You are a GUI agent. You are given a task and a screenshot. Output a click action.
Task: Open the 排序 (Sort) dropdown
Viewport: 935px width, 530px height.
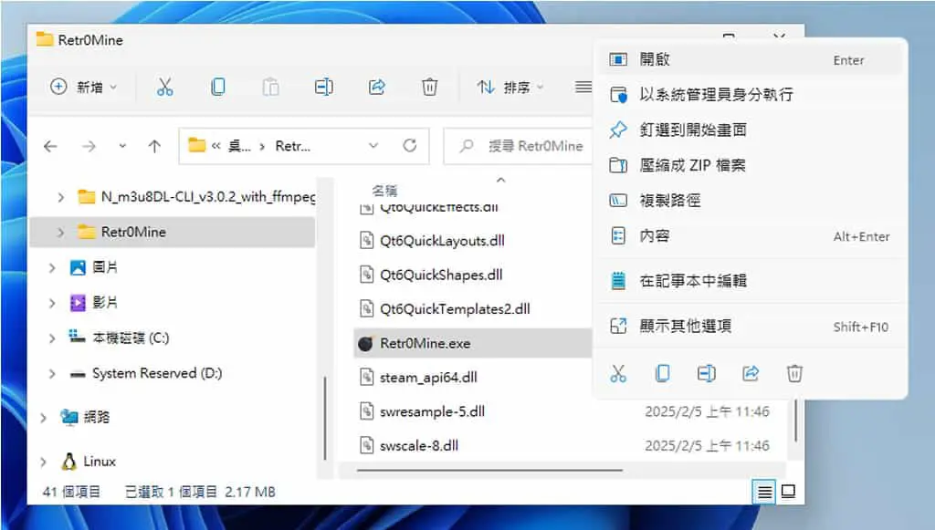click(510, 87)
